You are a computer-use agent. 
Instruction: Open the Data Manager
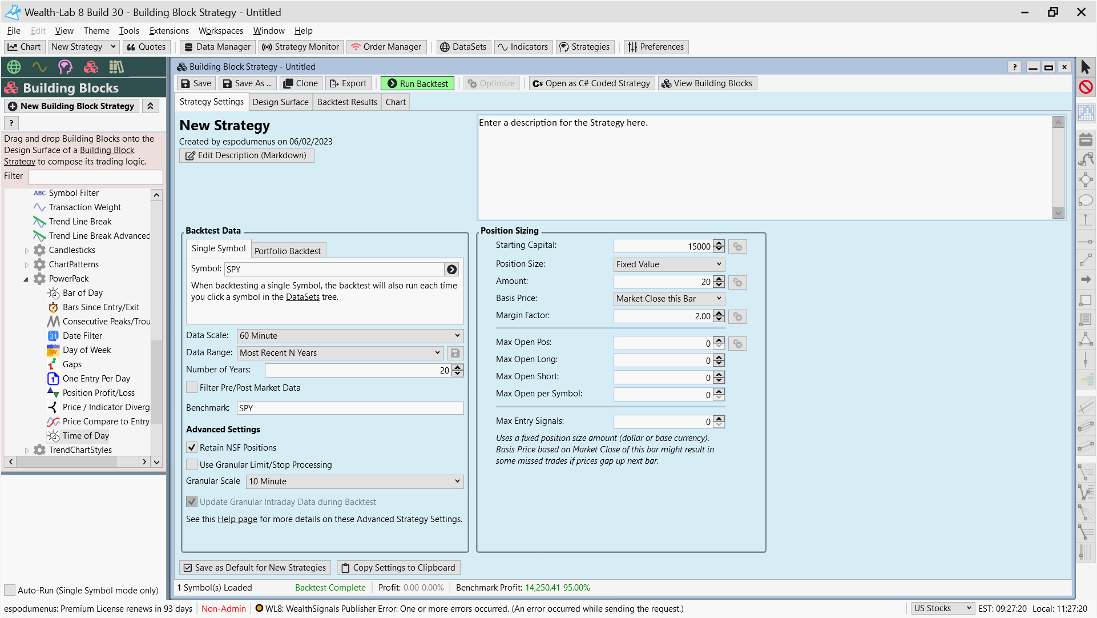[217, 47]
